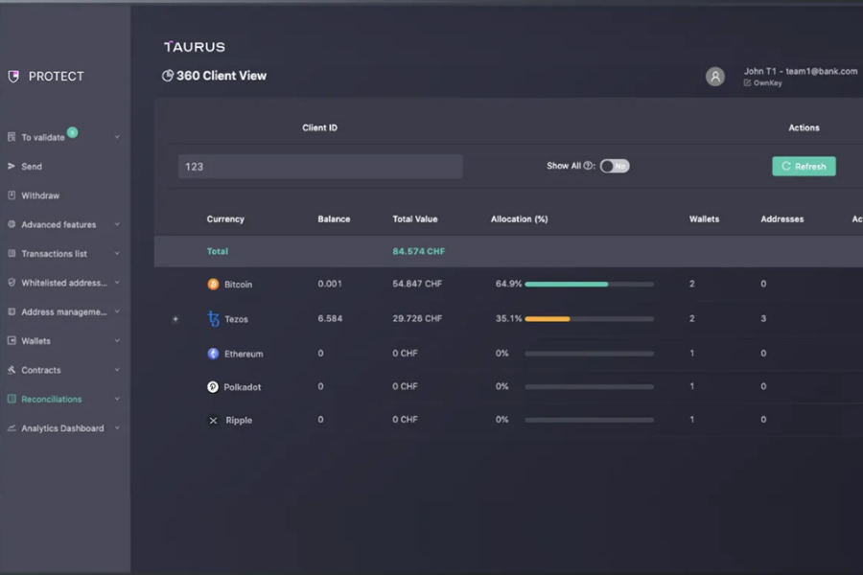Image resolution: width=863 pixels, height=575 pixels.
Task: Click the user avatar icon
Action: [715, 77]
